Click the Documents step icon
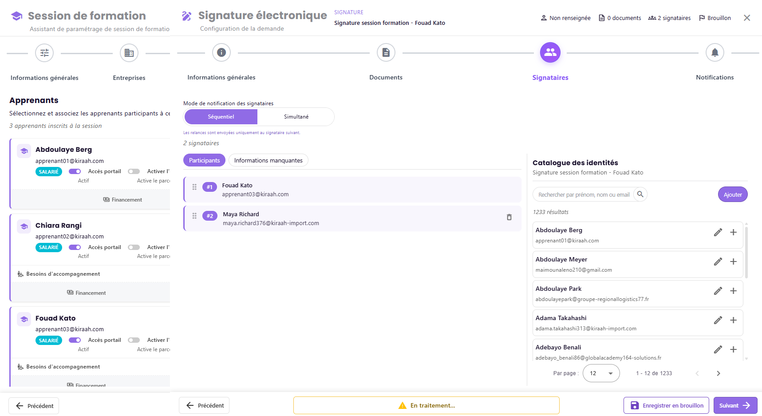The image size is (762, 416). (386, 53)
